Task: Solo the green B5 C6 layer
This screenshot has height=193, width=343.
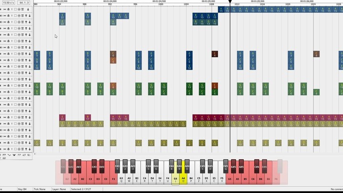Action: coord(12,92)
